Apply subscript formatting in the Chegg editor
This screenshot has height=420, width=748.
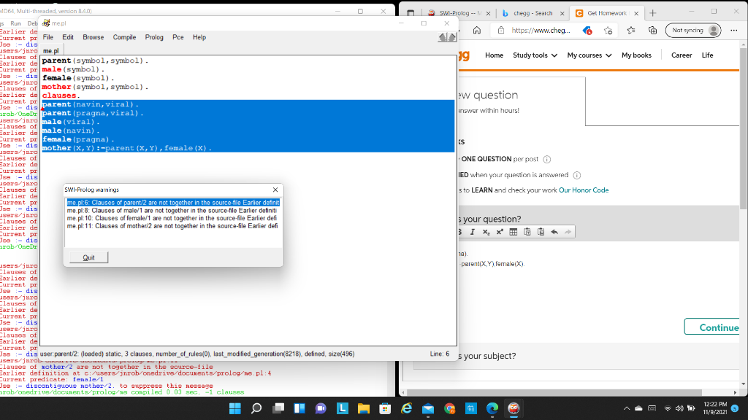[486, 232]
